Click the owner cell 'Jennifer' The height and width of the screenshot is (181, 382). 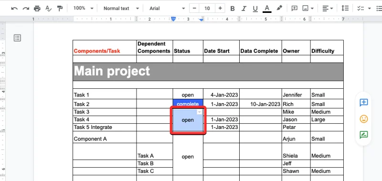296,94
